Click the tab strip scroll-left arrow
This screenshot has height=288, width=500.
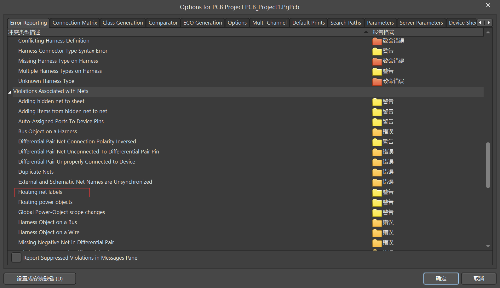coord(480,23)
